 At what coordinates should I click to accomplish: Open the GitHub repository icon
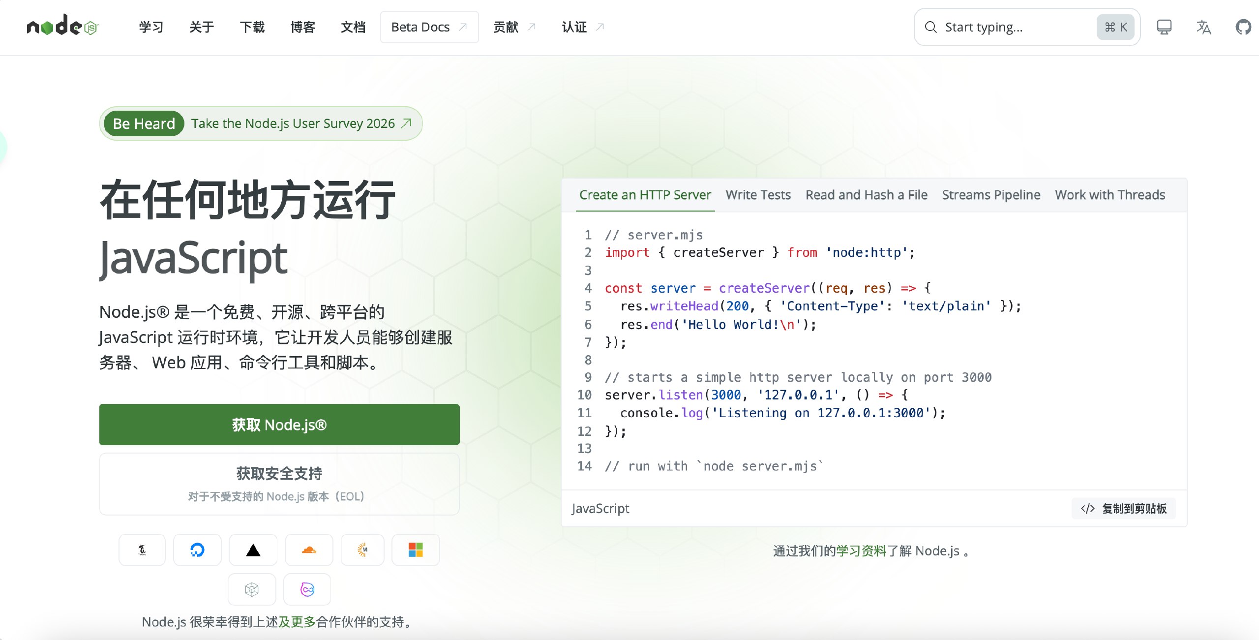click(1243, 27)
